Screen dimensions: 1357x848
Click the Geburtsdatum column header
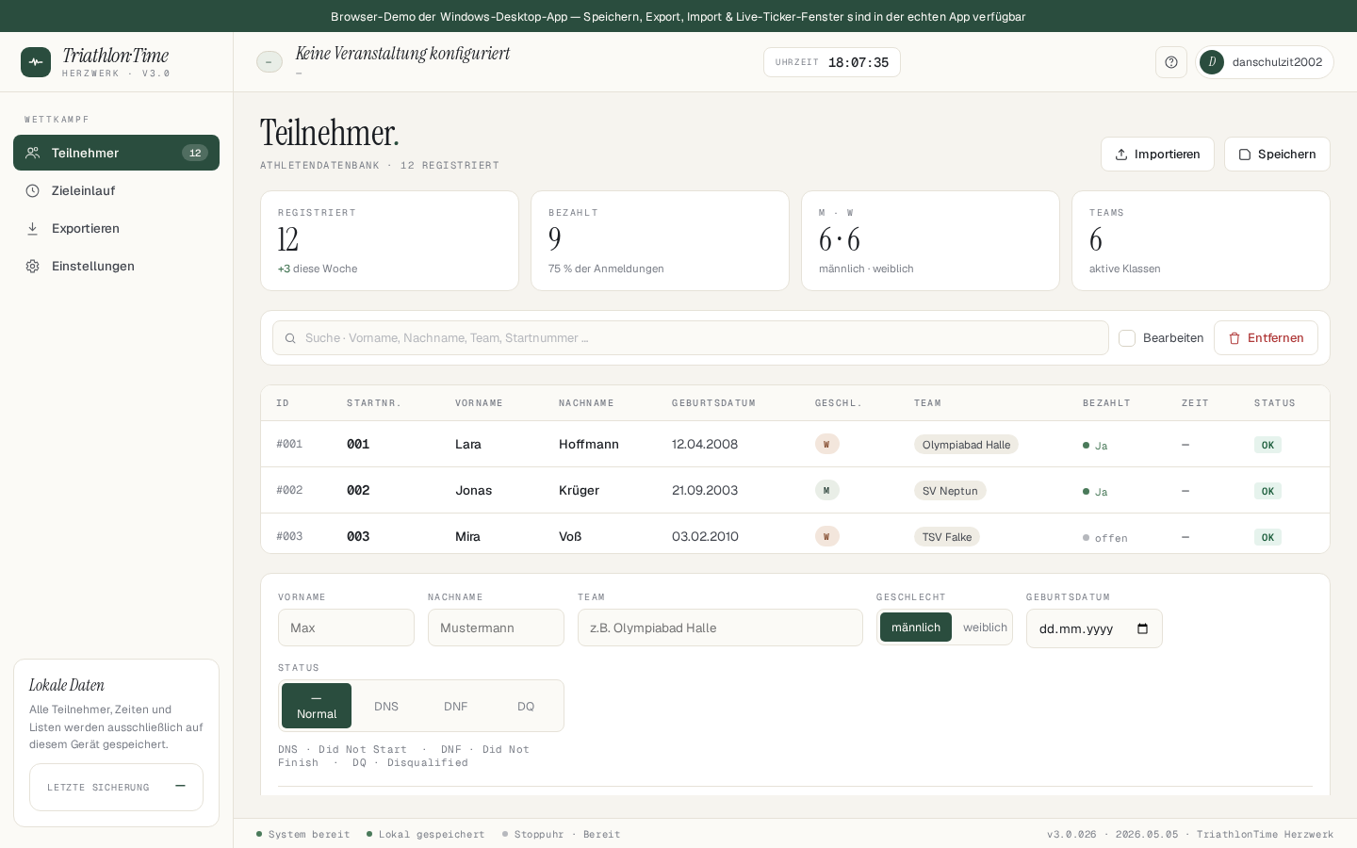point(713,403)
